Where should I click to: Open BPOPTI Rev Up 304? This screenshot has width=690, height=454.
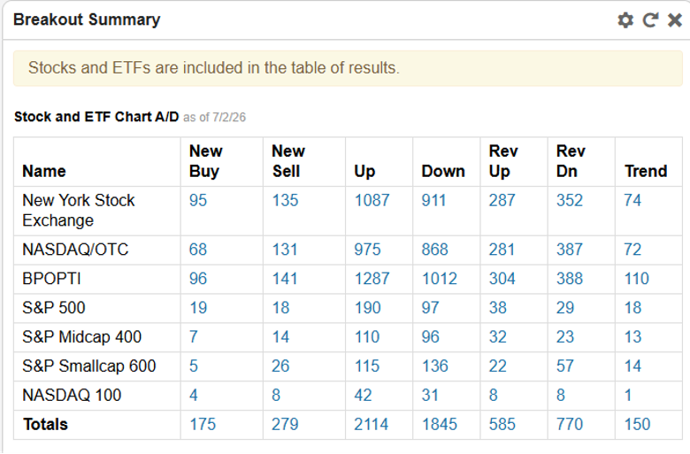click(502, 279)
